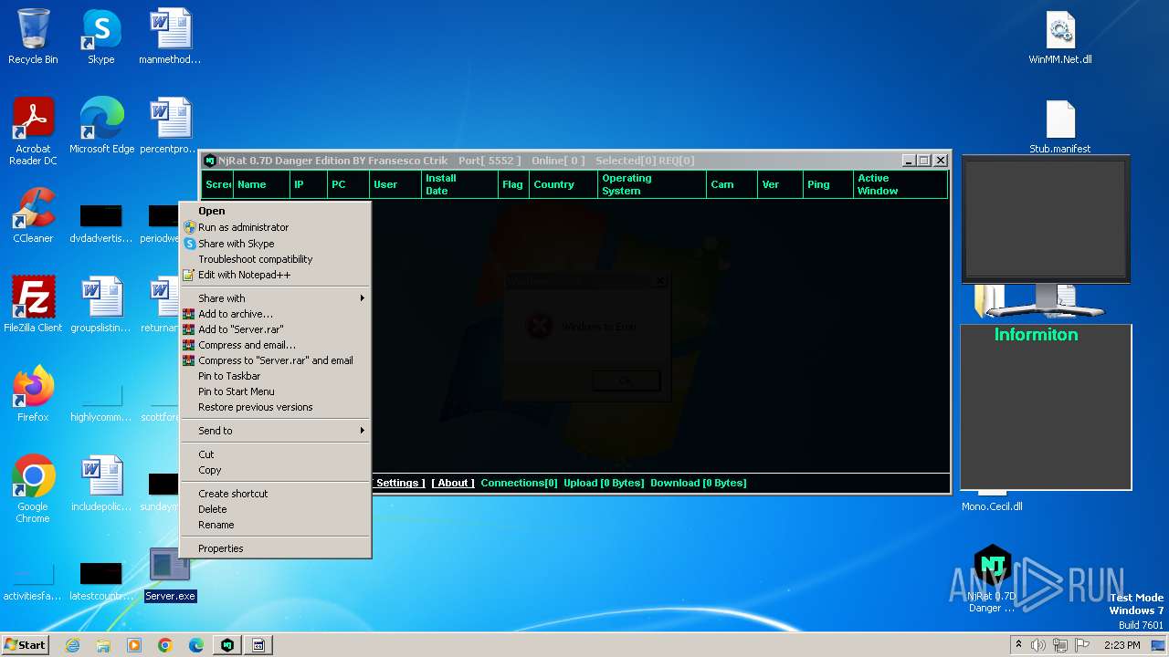This screenshot has width=1169, height=657.
Task: Select Compress and email option
Action: tap(275, 345)
